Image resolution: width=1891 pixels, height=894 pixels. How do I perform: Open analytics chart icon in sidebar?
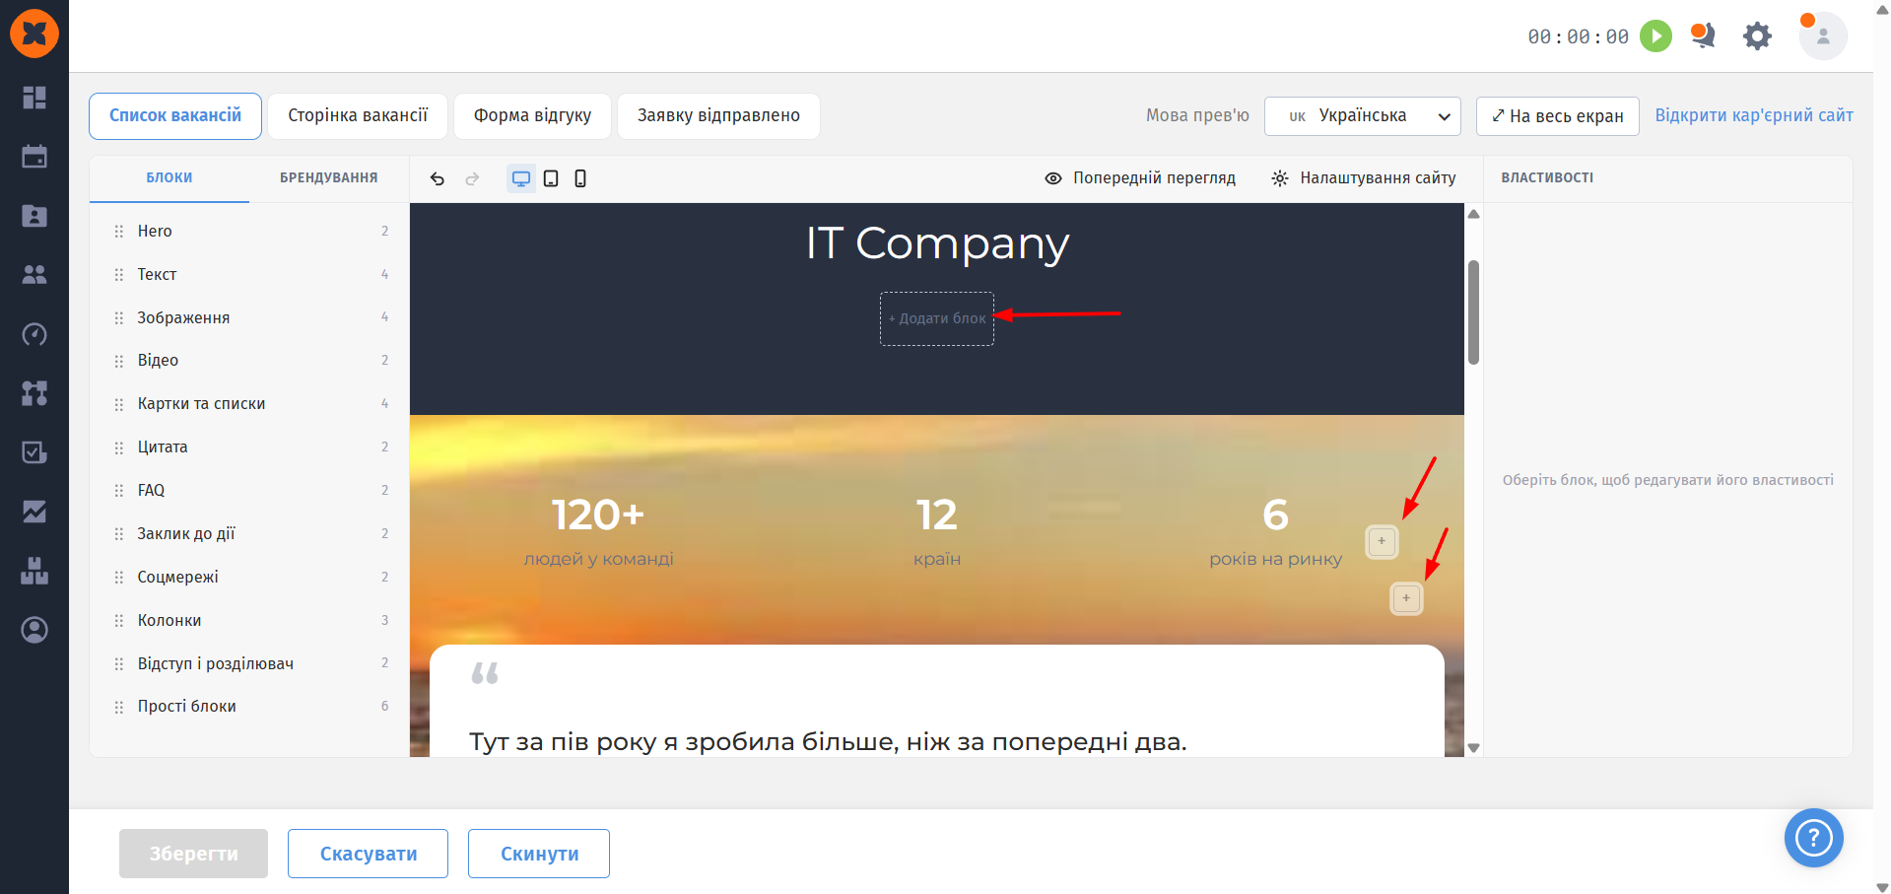click(34, 512)
